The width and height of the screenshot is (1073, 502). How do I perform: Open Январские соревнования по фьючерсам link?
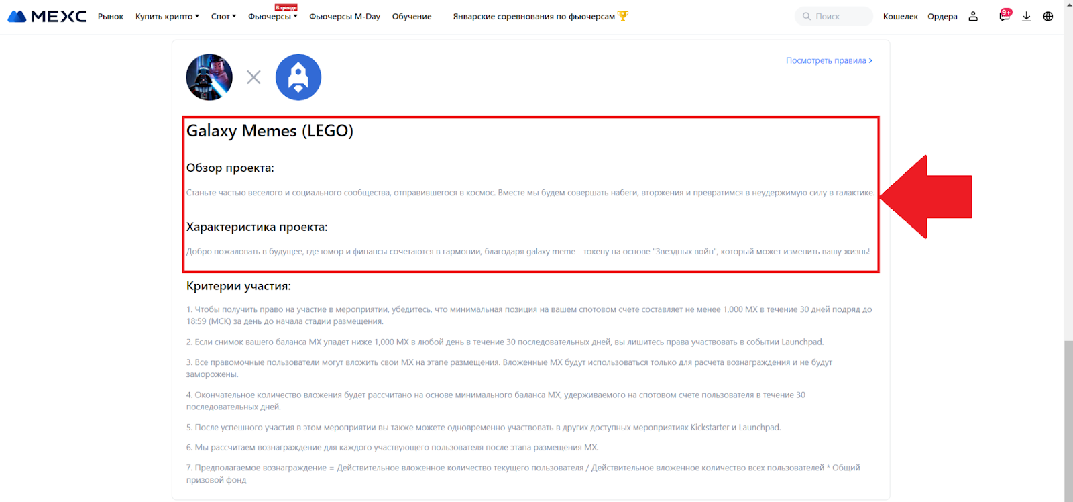pyautogui.click(x=534, y=17)
